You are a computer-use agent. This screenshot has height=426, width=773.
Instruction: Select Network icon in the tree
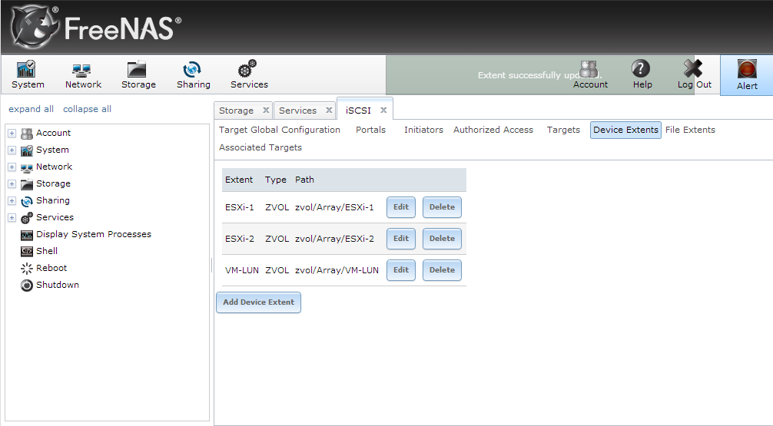pyautogui.click(x=27, y=167)
